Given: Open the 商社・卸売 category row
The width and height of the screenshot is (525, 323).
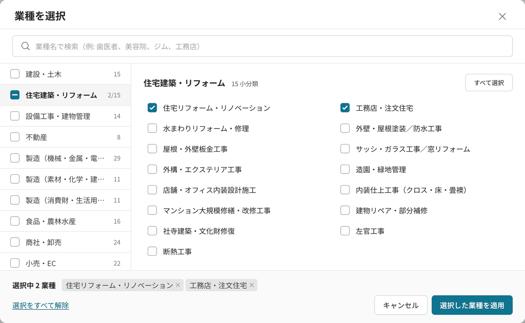Looking at the screenshot, I should [65, 242].
